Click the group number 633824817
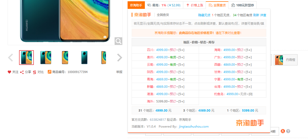 [158, 120]
